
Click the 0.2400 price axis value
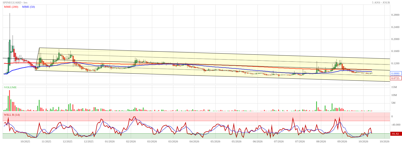(395, 27)
